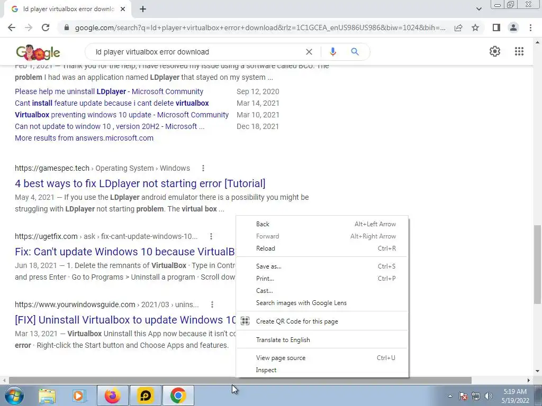This screenshot has width=542, height=406.
Task: Switch to LDPlayer in the taskbar
Action: pyautogui.click(x=145, y=395)
